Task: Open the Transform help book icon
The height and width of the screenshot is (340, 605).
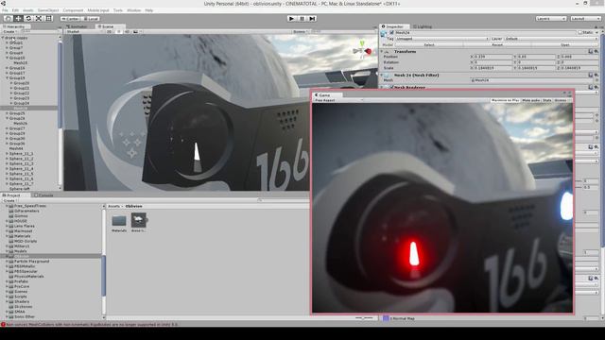Action: 591,51
